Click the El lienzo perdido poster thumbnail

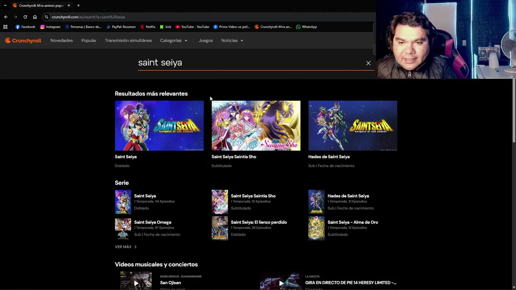click(220, 228)
